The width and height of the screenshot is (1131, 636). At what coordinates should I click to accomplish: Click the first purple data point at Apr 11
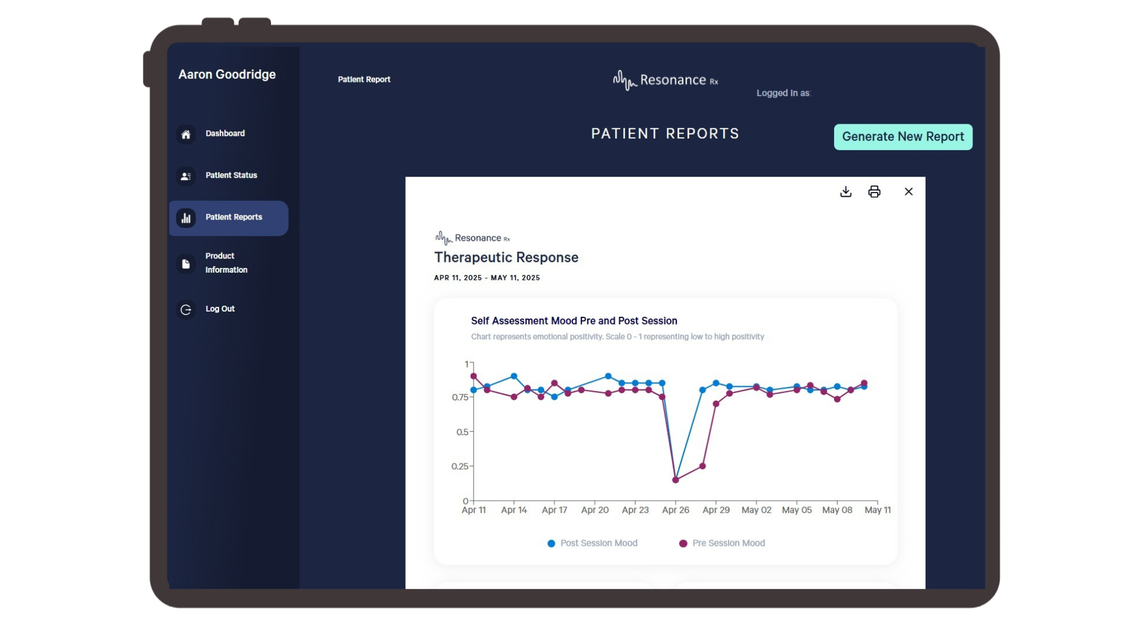click(474, 376)
